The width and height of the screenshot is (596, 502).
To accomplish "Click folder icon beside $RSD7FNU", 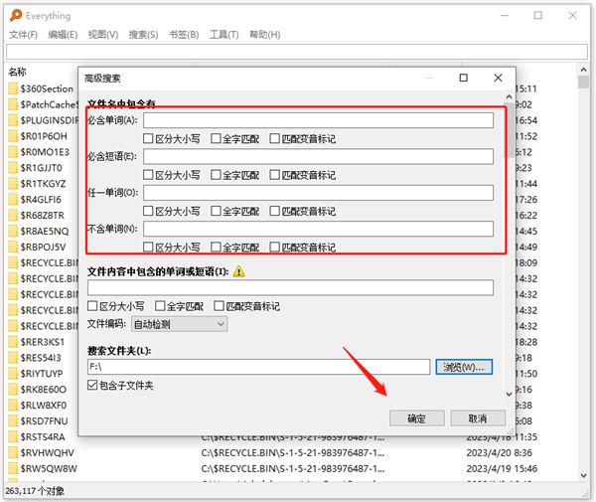I will (13, 421).
